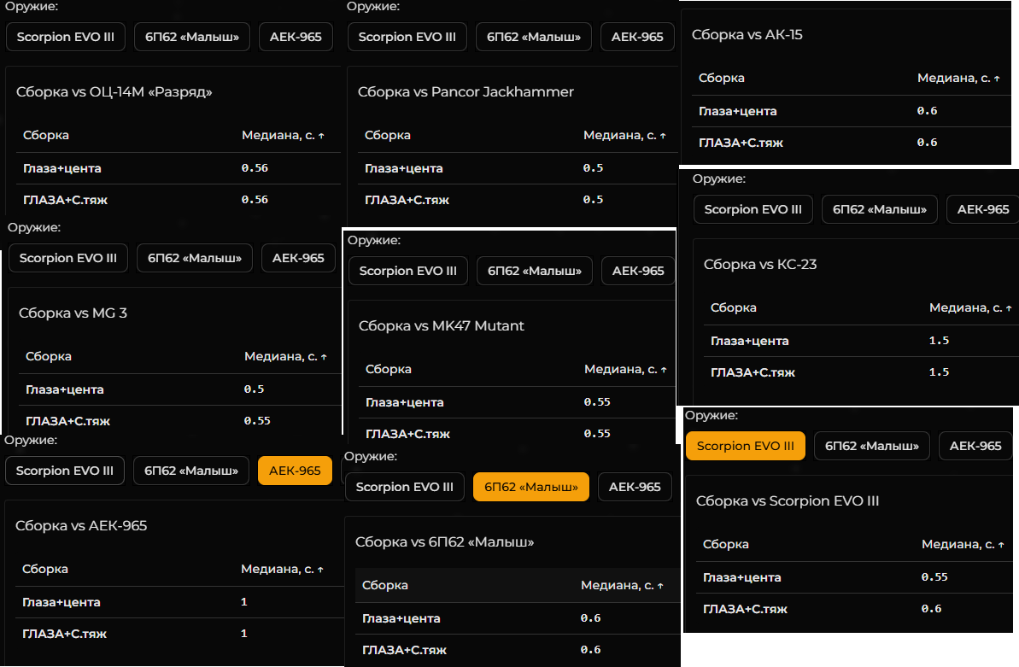Click the Глаза+цента row in the АК-15 table
The height and width of the screenshot is (667, 1019).
pos(852,111)
